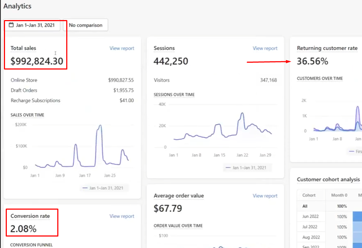Click the $1,955.75 Draft Orders amount

coord(123,90)
